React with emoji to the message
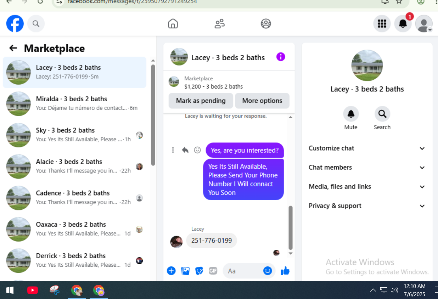Screen dimensions: 438x299 click(x=197, y=150)
